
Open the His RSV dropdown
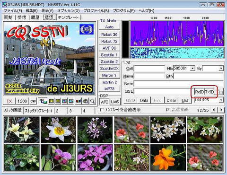[x=192, y=69]
